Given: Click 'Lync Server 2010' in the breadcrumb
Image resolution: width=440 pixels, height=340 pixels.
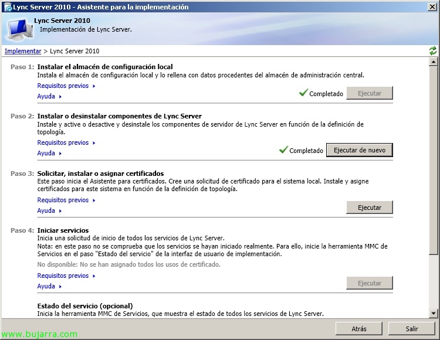Looking at the screenshot, I should [75, 51].
